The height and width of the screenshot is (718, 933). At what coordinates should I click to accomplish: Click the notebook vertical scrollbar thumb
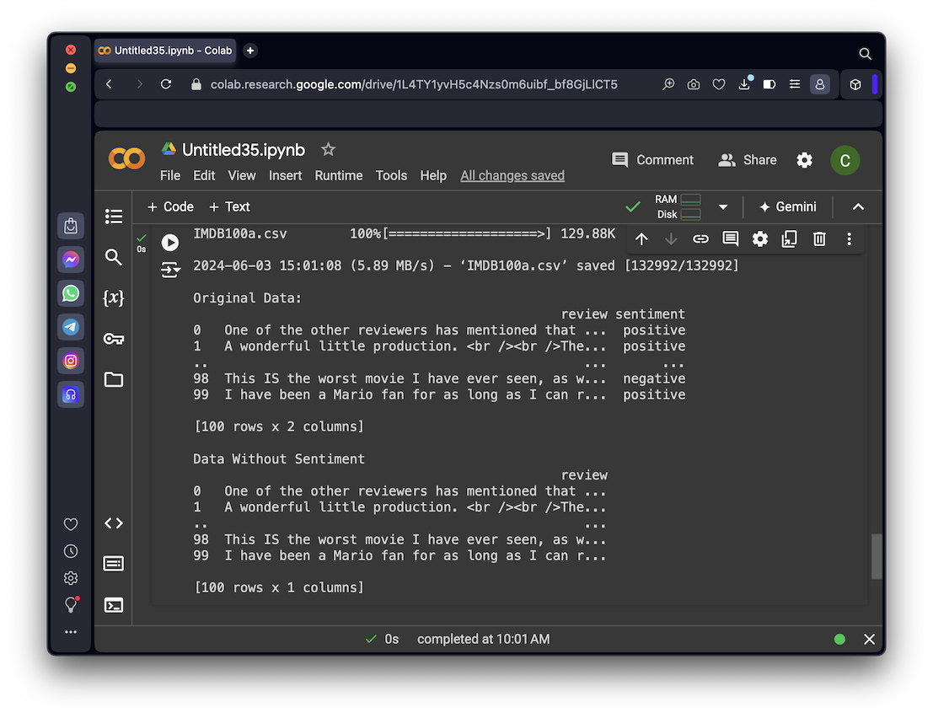pos(877,556)
